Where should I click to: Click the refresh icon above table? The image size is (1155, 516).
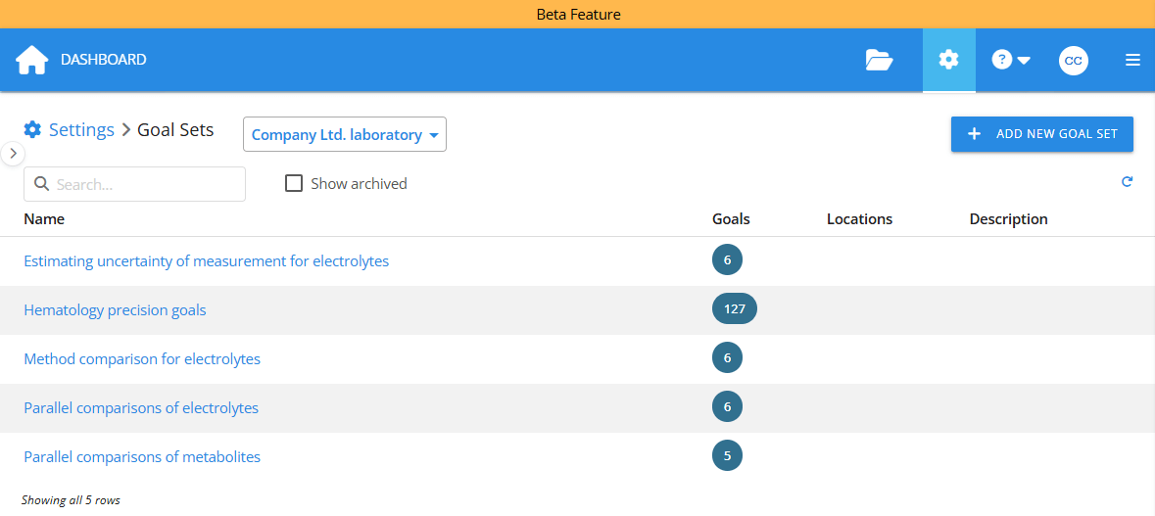click(x=1127, y=181)
